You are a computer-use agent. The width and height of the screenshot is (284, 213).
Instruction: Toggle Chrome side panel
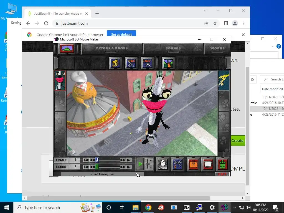pyautogui.click(x=226, y=23)
